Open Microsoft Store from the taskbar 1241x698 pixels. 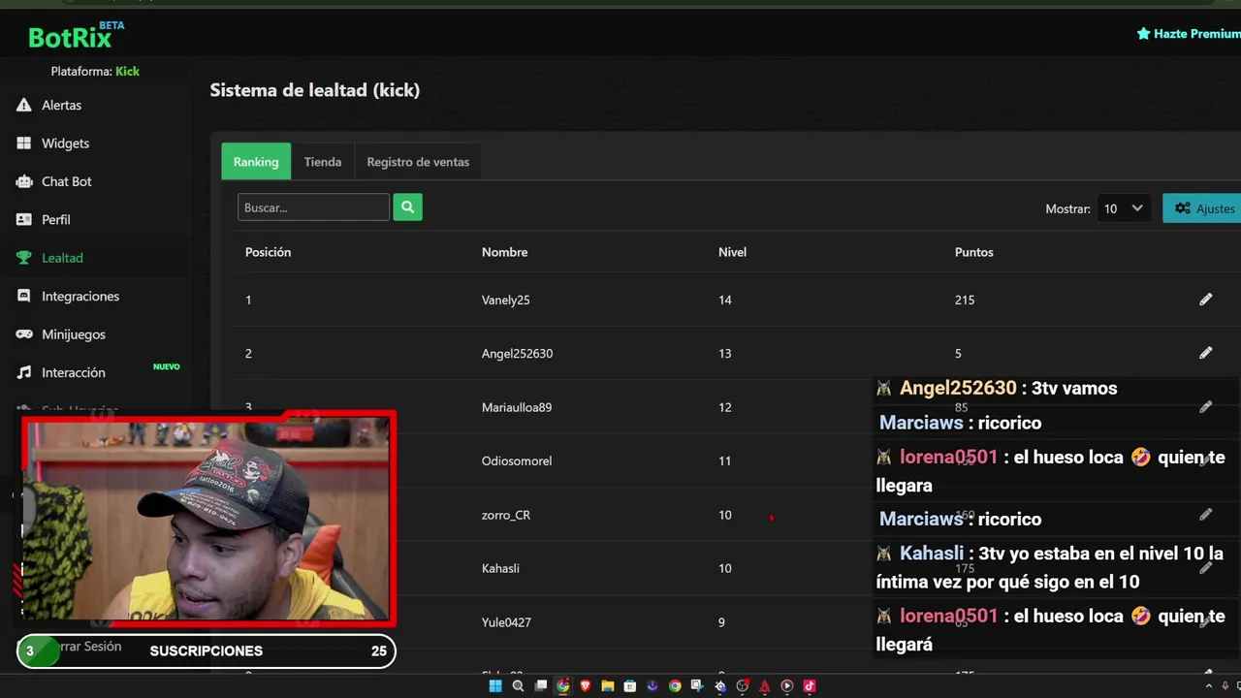click(630, 686)
